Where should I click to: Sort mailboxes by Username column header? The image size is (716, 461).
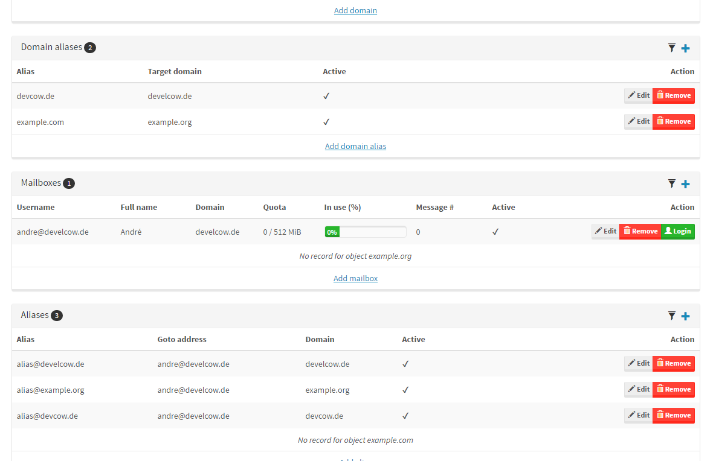pyautogui.click(x=36, y=207)
